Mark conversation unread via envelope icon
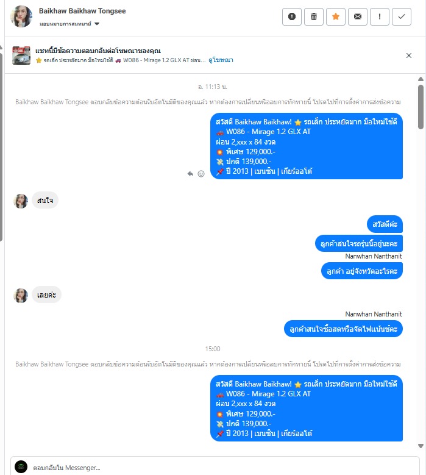The height and width of the screenshot is (475, 426). click(x=358, y=16)
